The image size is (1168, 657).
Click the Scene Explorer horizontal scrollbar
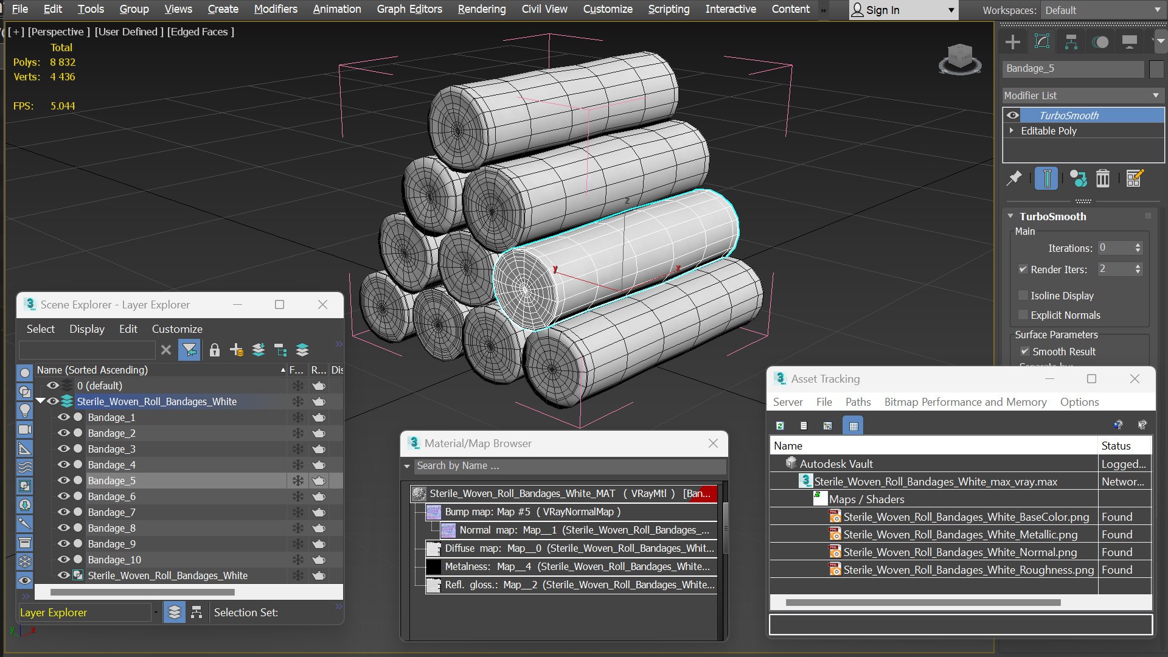pos(142,592)
